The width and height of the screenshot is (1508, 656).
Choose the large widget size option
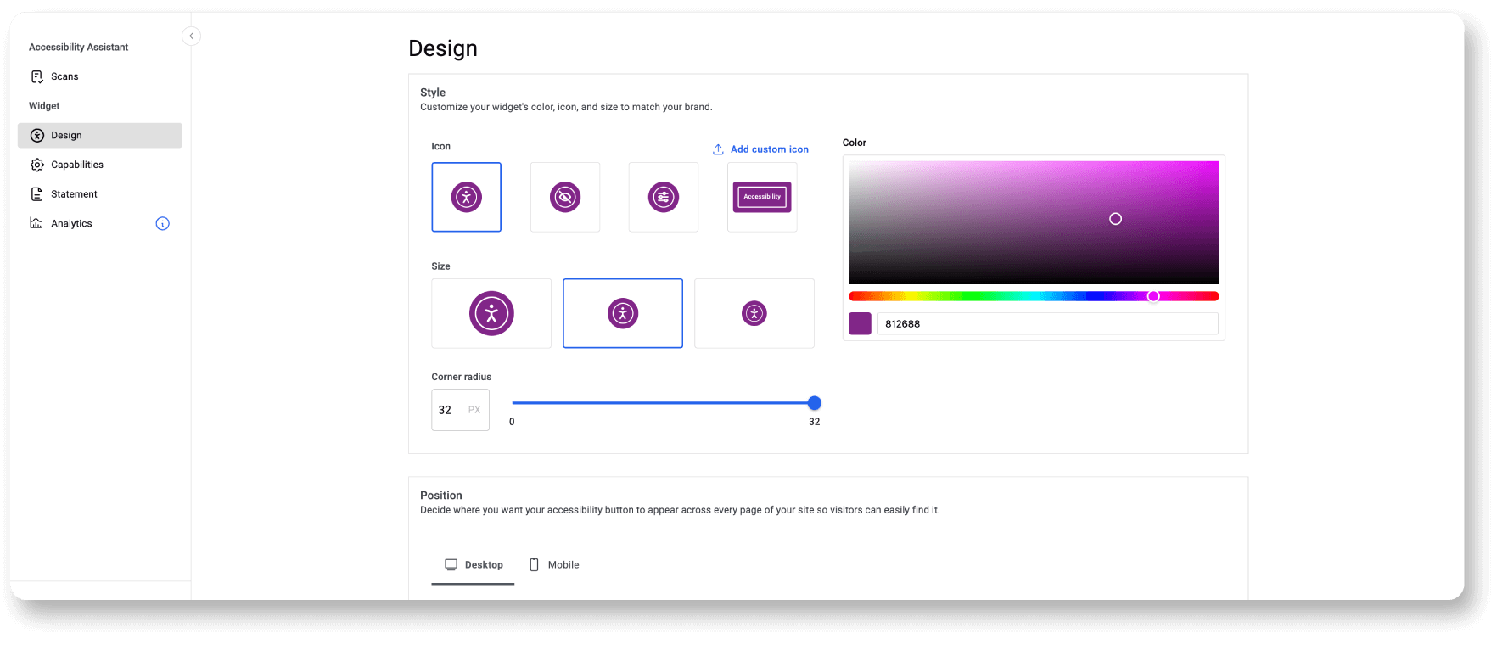pos(491,313)
